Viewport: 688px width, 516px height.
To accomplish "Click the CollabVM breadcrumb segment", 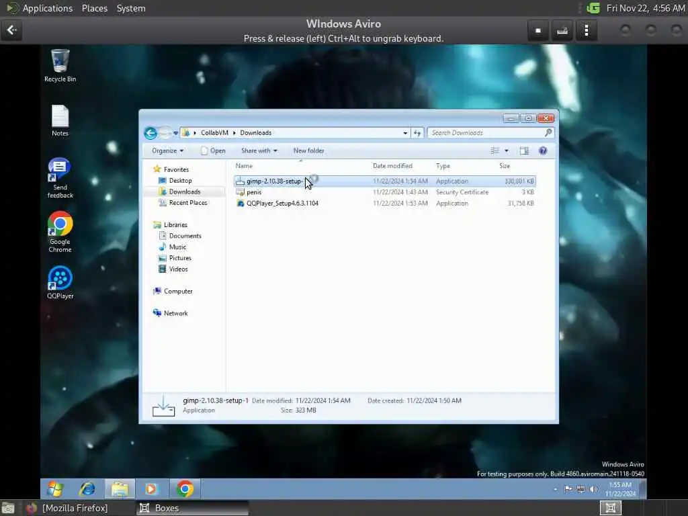I will click(214, 132).
